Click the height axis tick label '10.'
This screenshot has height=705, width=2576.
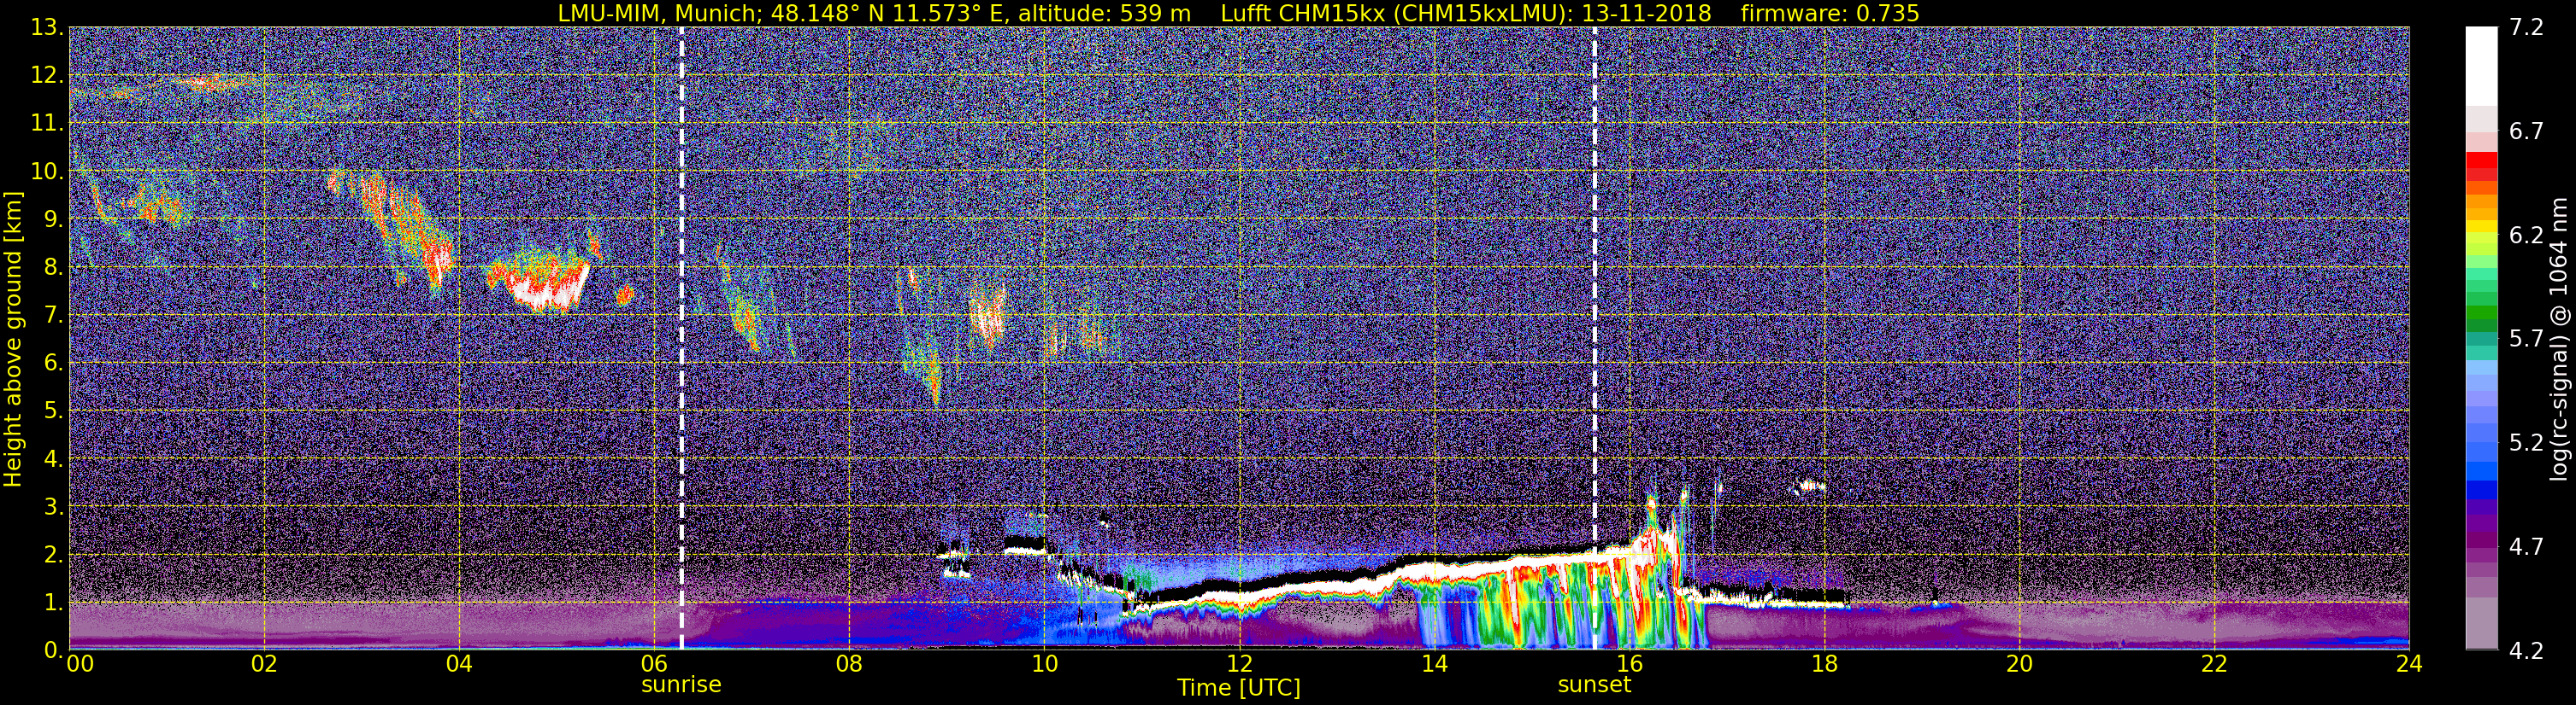pos(47,172)
